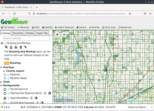Image resolution: width=154 pixels, height=111 pixels.
Task: Show site security shield info
Action: 29,14
